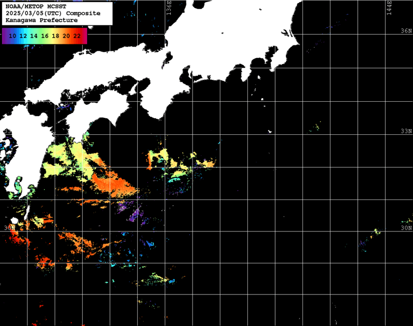Pick the 12 value on the color legend
The width and height of the screenshot is (413, 326).
click(x=23, y=36)
